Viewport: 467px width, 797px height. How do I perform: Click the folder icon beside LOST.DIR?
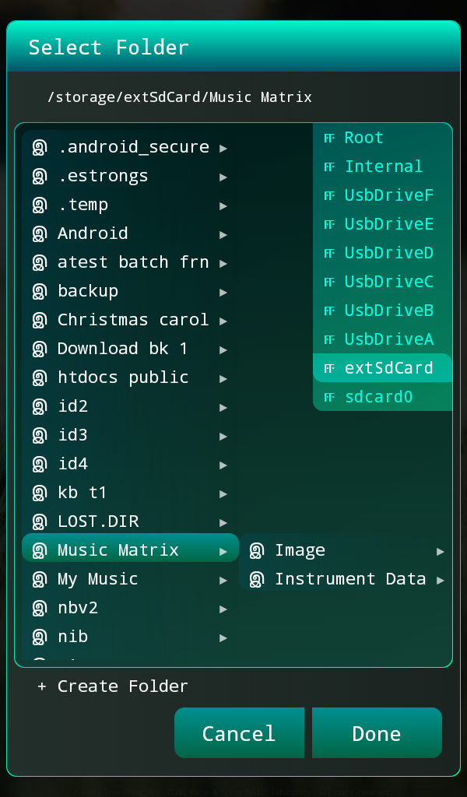point(40,522)
